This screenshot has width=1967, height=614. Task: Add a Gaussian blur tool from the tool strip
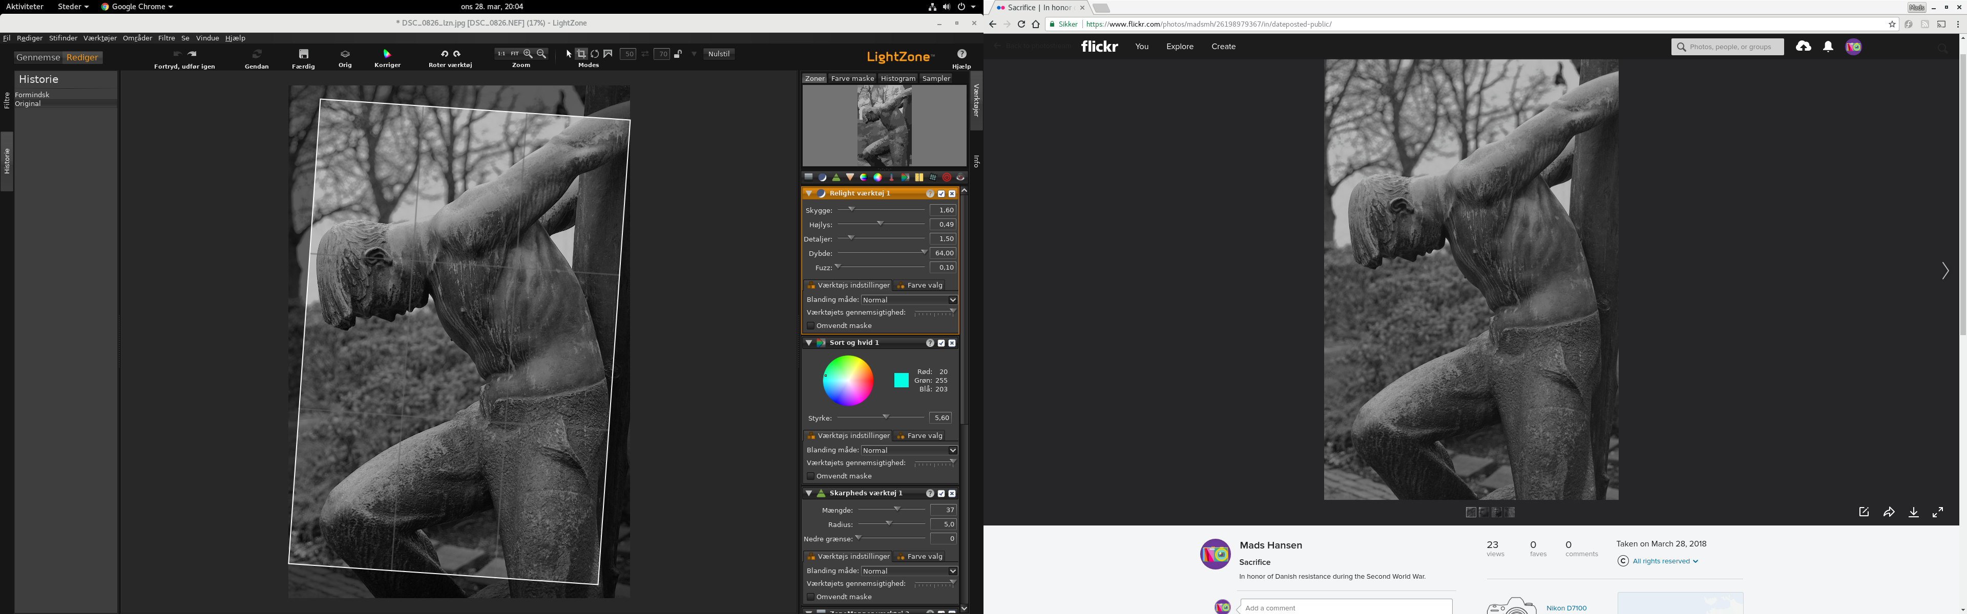tap(850, 177)
